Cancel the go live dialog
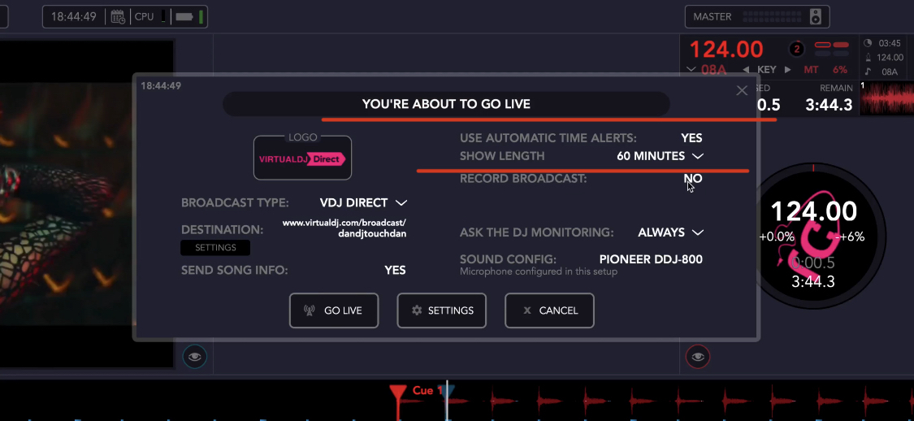Image resolution: width=914 pixels, height=421 pixels. click(x=549, y=310)
